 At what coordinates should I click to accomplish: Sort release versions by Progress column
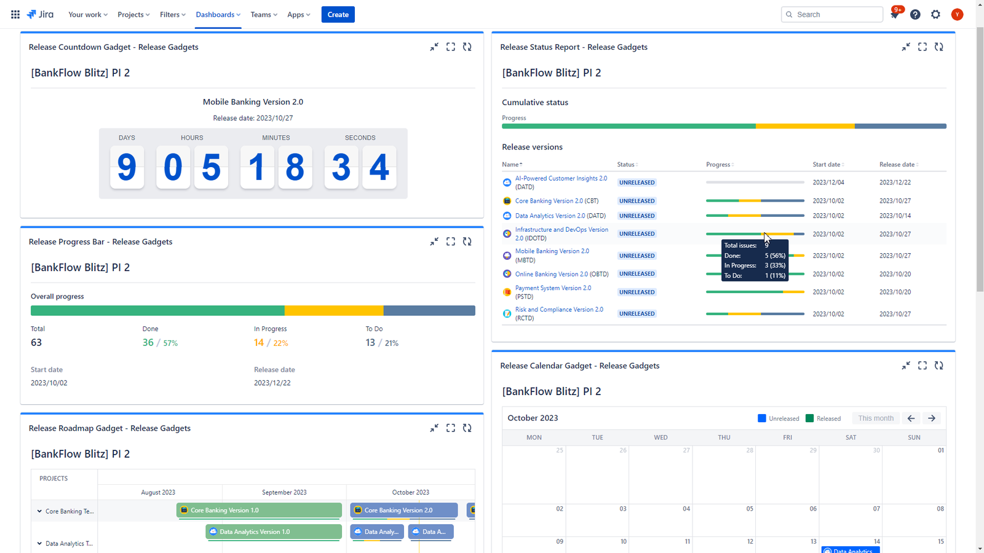pos(720,165)
